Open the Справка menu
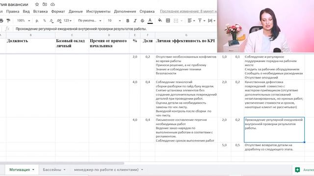Screen dimensions: 314x176 coord(147,11)
